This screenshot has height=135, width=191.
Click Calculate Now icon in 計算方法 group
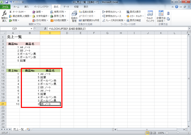pos(168,13)
